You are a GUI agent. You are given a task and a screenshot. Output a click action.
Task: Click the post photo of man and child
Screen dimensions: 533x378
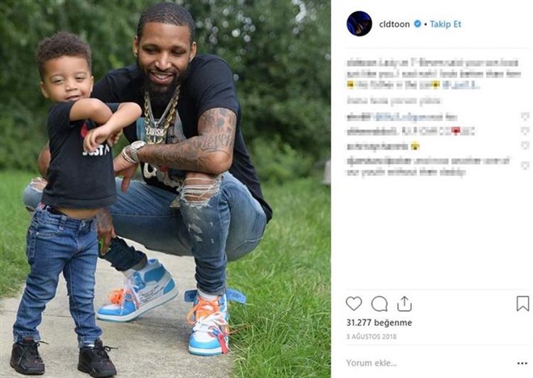pos(166,189)
